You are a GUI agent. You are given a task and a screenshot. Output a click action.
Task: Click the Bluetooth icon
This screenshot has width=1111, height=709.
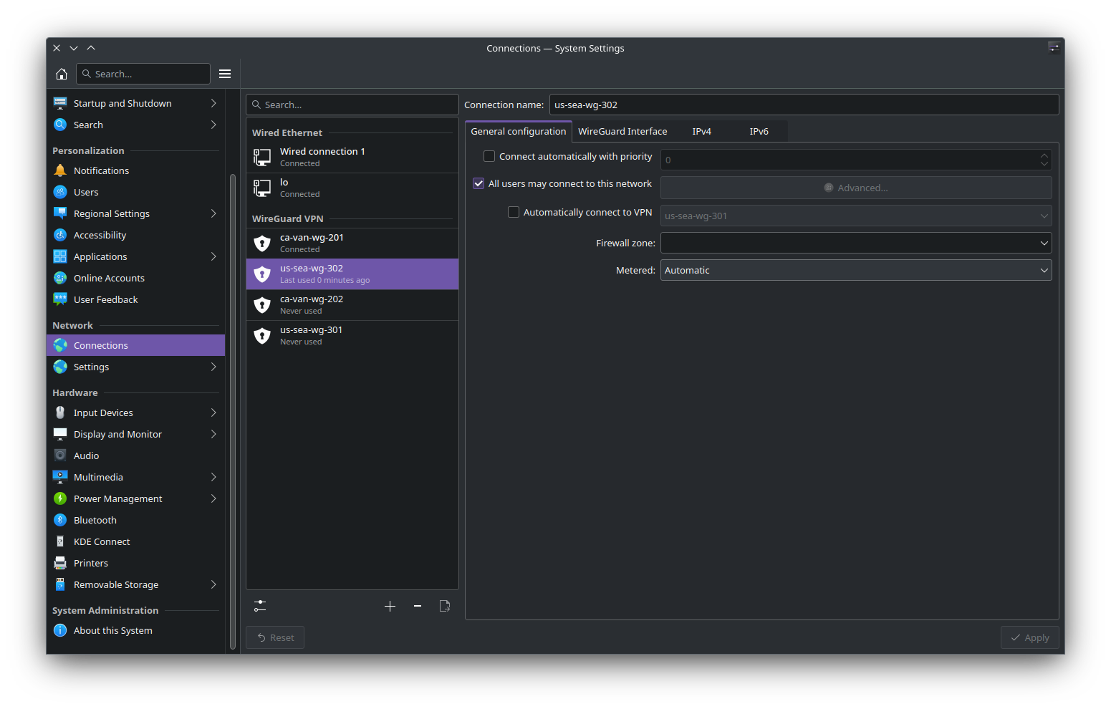(x=60, y=520)
